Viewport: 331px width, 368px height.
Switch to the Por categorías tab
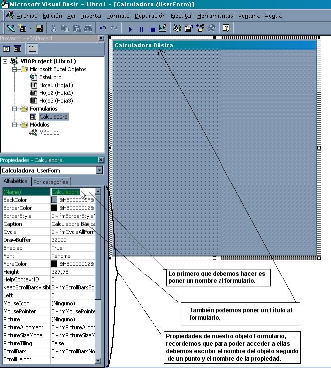tap(52, 182)
